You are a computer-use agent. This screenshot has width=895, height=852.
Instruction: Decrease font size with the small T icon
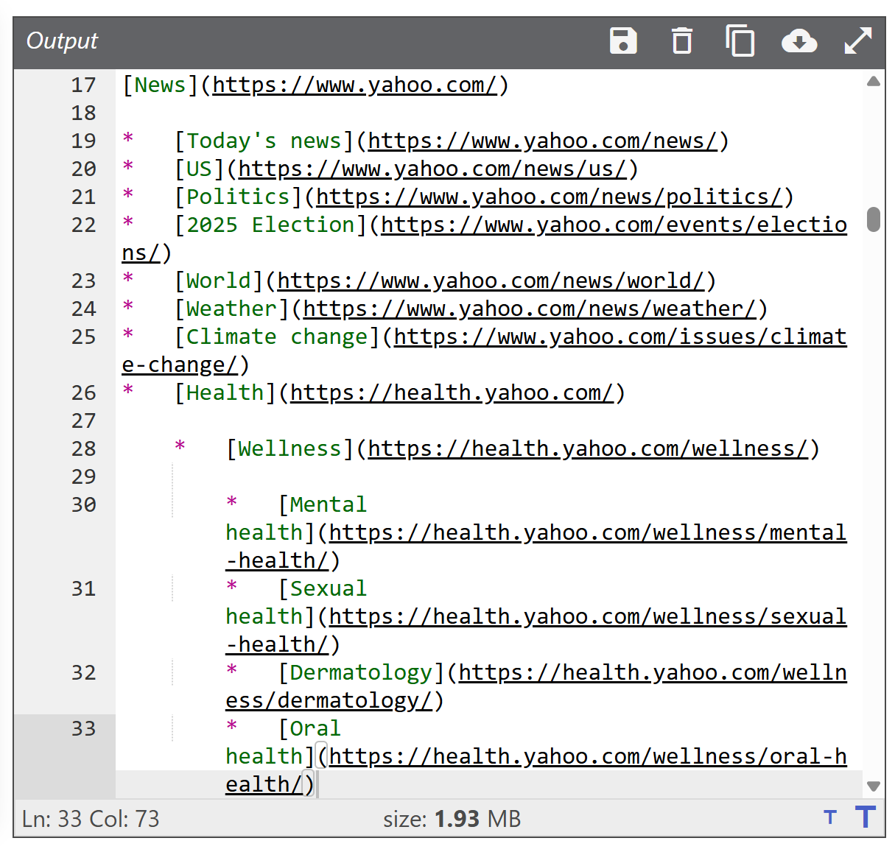[830, 817]
